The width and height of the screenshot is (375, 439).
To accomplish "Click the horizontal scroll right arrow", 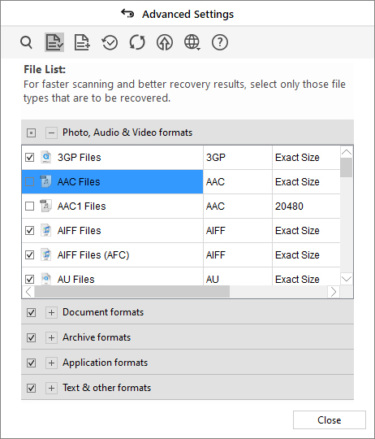I will 334,292.
